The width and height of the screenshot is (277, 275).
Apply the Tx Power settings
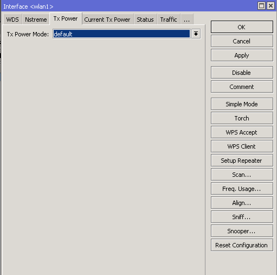click(241, 55)
